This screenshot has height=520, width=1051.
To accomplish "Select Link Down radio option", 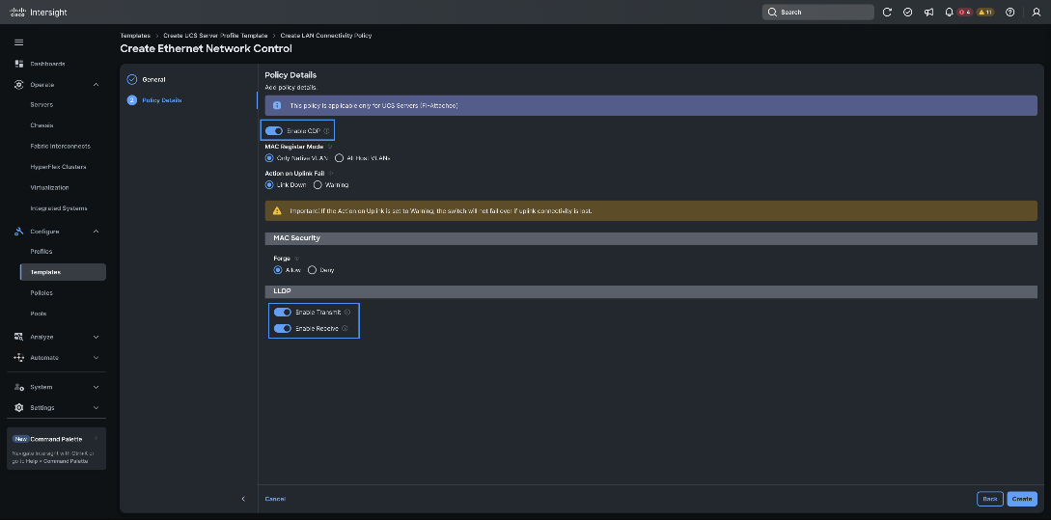I will (269, 184).
